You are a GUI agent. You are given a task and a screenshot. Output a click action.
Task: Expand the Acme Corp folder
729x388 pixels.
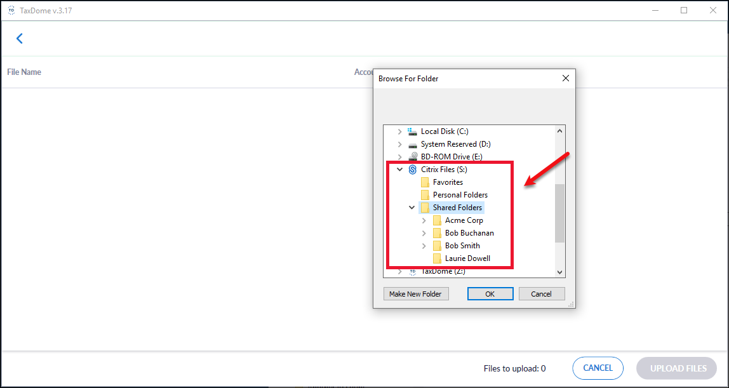click(424, 220)
